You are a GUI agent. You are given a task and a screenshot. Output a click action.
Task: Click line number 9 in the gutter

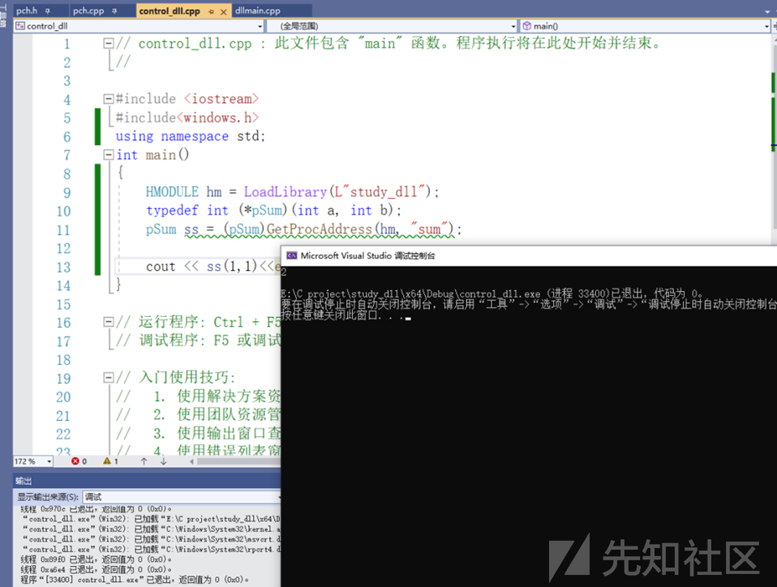click(67, 193)
